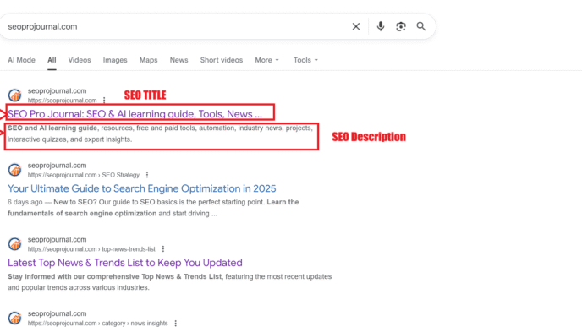The height and width of the screenshot is (327, 582).
Task: Click the favicon of the first seoprojournal.com result
Action: point(15,95)
